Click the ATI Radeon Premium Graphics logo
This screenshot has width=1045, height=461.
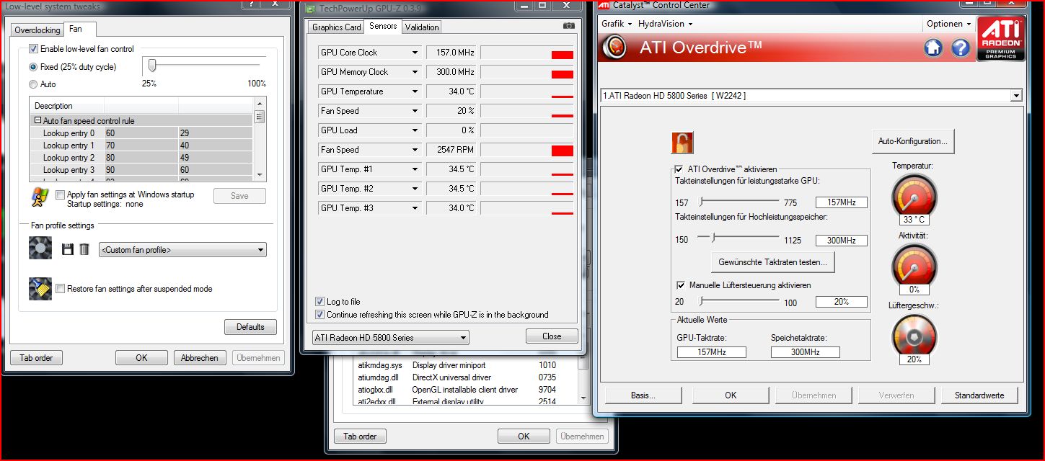1000,39
